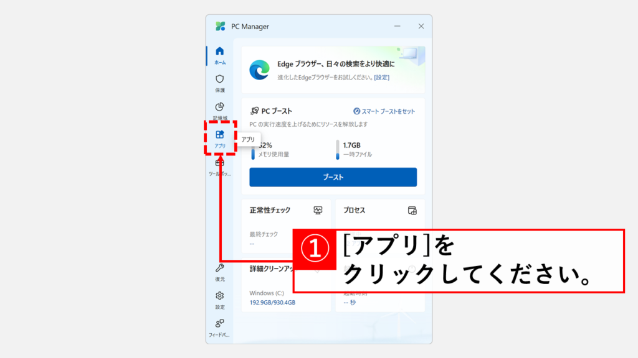Click the Edge browser logo icon
This screenshot has width=638, height=358.
click(x=259, y=70)
